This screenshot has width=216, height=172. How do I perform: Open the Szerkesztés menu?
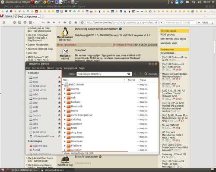pyautogui.click(x=38, y=68)
